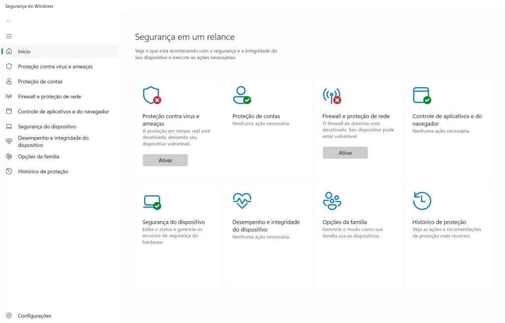Select Início in the sidebar
Image resolution: width=505 pixels, height=323 pixels.
24,51
